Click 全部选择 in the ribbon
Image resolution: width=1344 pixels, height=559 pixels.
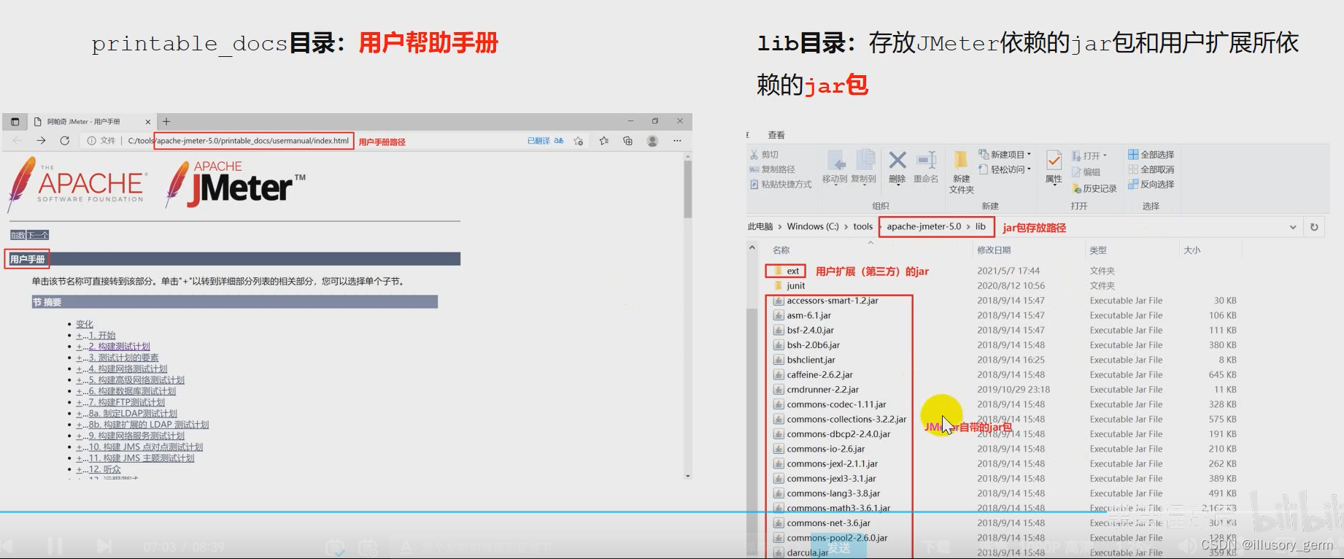click(x=1151, y=155)
